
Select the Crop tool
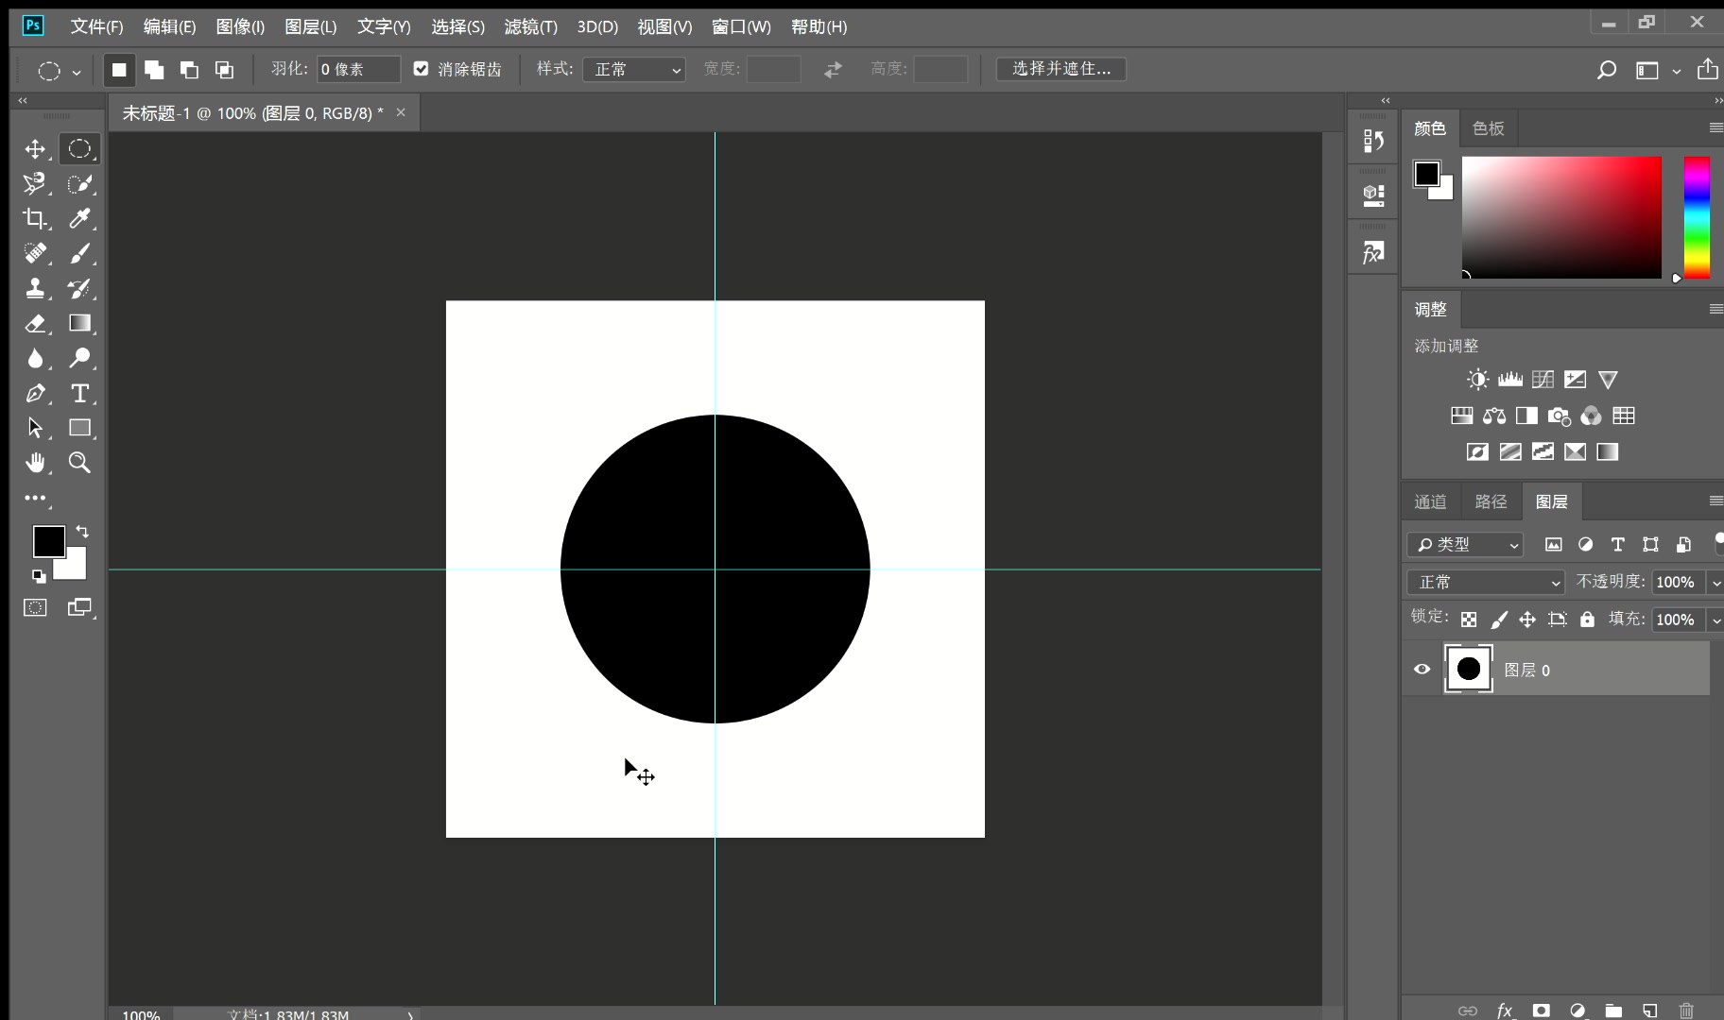[x=35, y=219]
